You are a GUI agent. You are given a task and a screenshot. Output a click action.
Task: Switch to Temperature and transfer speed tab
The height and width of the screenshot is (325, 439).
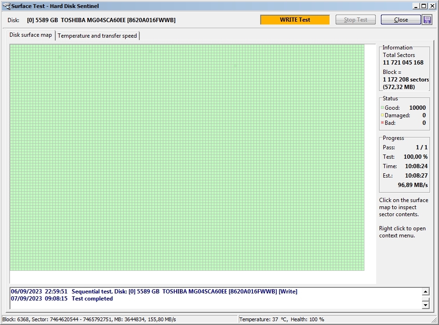click(97, 36)
